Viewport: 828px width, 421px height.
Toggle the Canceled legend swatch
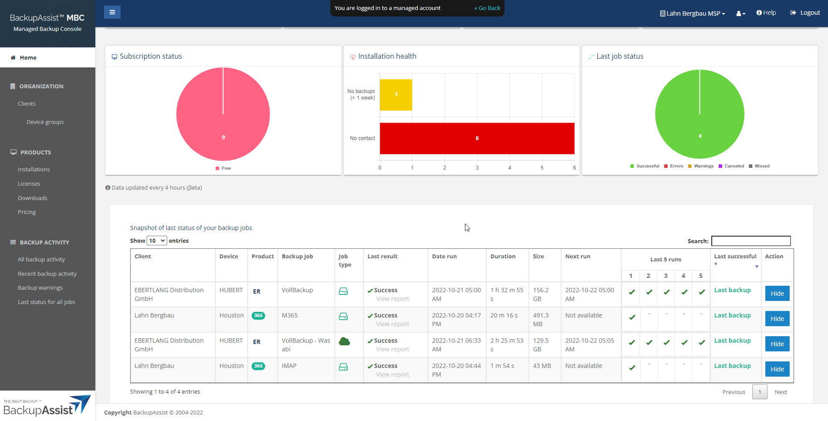click(720, 166)
